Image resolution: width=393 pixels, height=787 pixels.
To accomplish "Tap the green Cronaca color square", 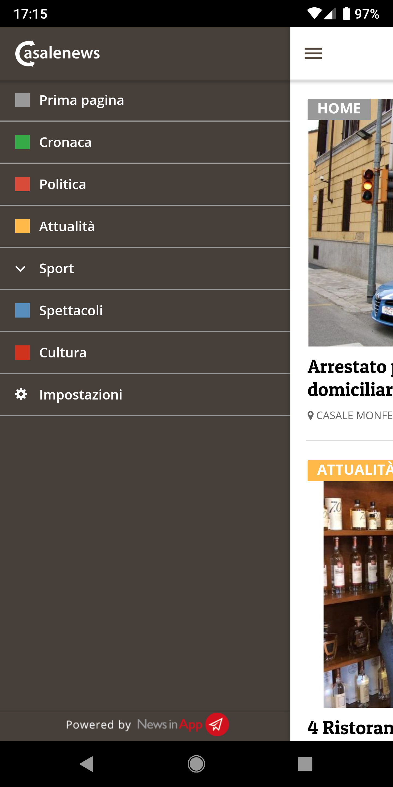I will pyautogui.click(x=23, y=142).
